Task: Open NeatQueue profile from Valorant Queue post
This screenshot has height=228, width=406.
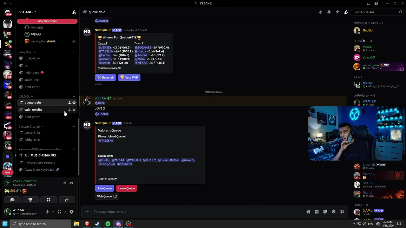Action: click(103, 123)
